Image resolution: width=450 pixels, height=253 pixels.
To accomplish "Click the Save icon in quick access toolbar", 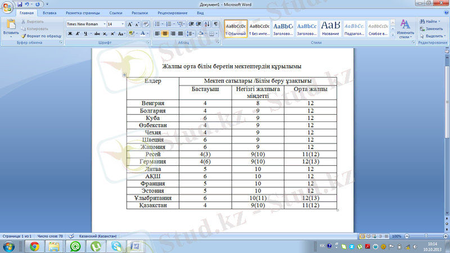I will (x=20, y=4).
